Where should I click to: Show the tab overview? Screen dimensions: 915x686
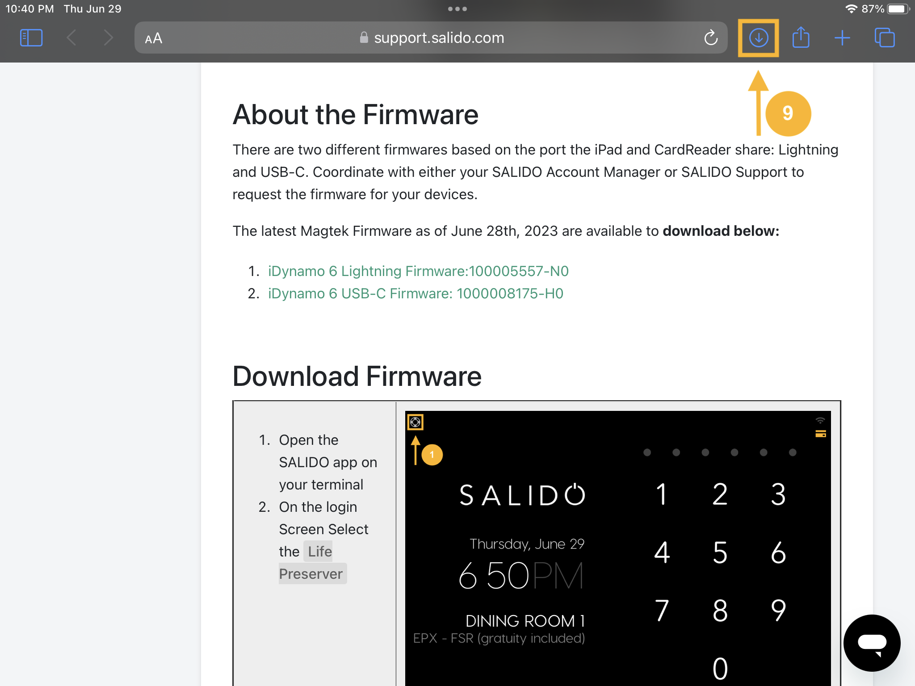click(x=885, y=38)
